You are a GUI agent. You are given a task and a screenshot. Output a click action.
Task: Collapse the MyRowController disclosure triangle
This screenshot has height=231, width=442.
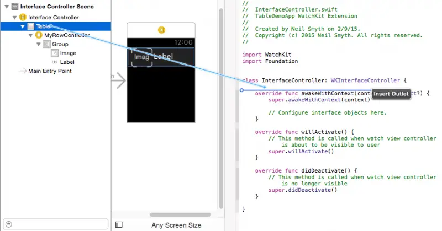click(30, 35)
